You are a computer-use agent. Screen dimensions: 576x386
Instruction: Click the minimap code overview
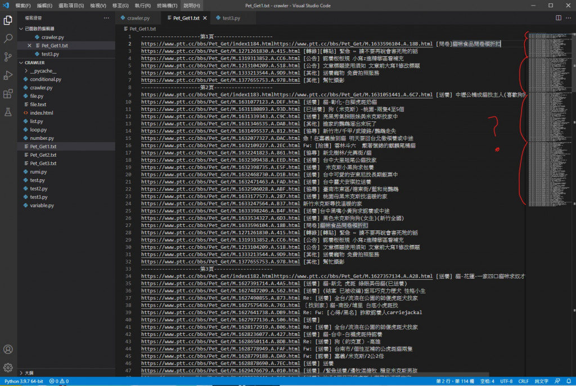(550, 119)
